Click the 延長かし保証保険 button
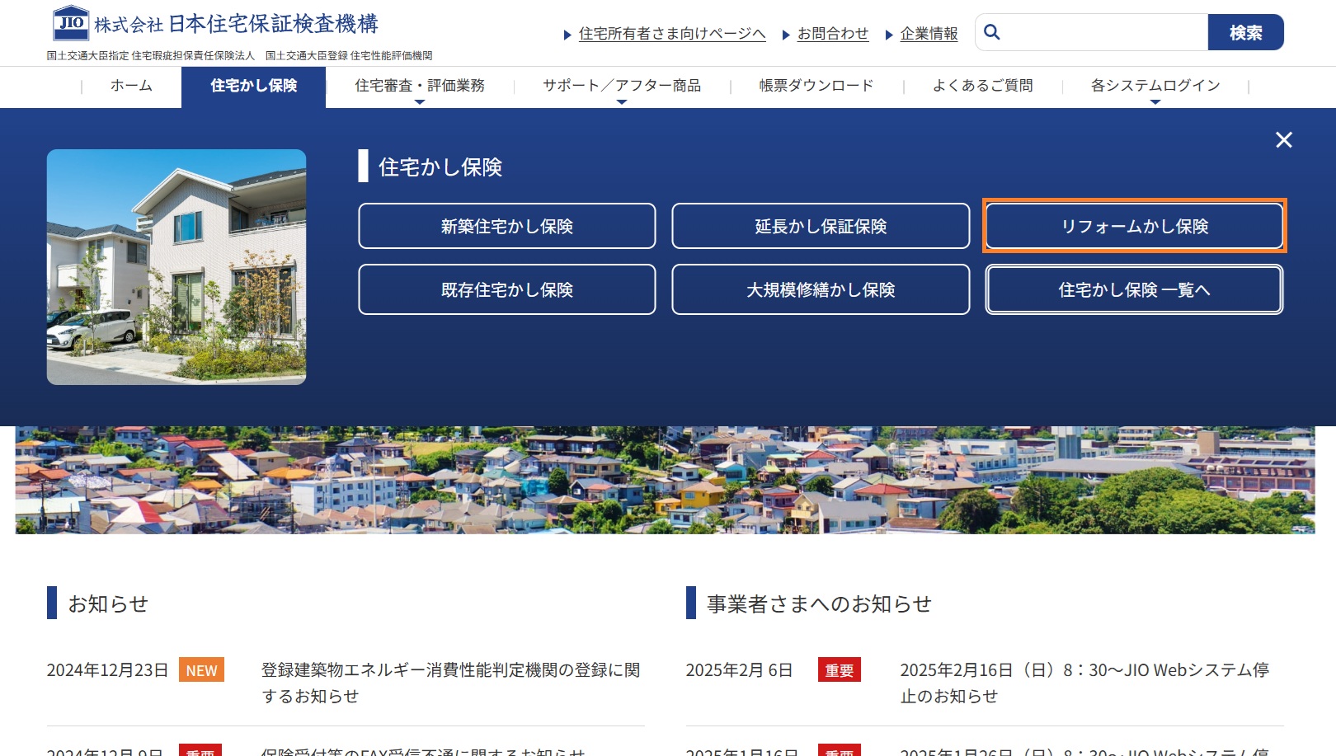Image resolution: width=1336 pixels, height=756 pixels. [821, 226]
